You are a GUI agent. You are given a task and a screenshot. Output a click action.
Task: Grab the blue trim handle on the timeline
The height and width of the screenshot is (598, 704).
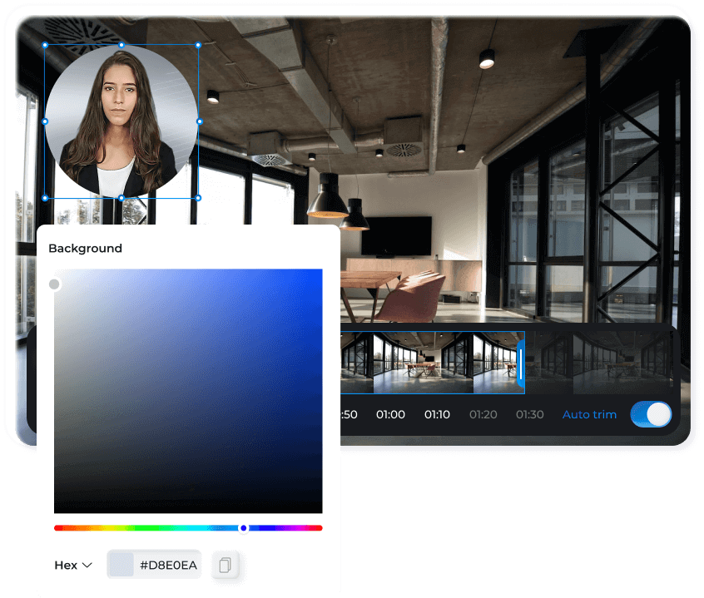coord(519,363)
